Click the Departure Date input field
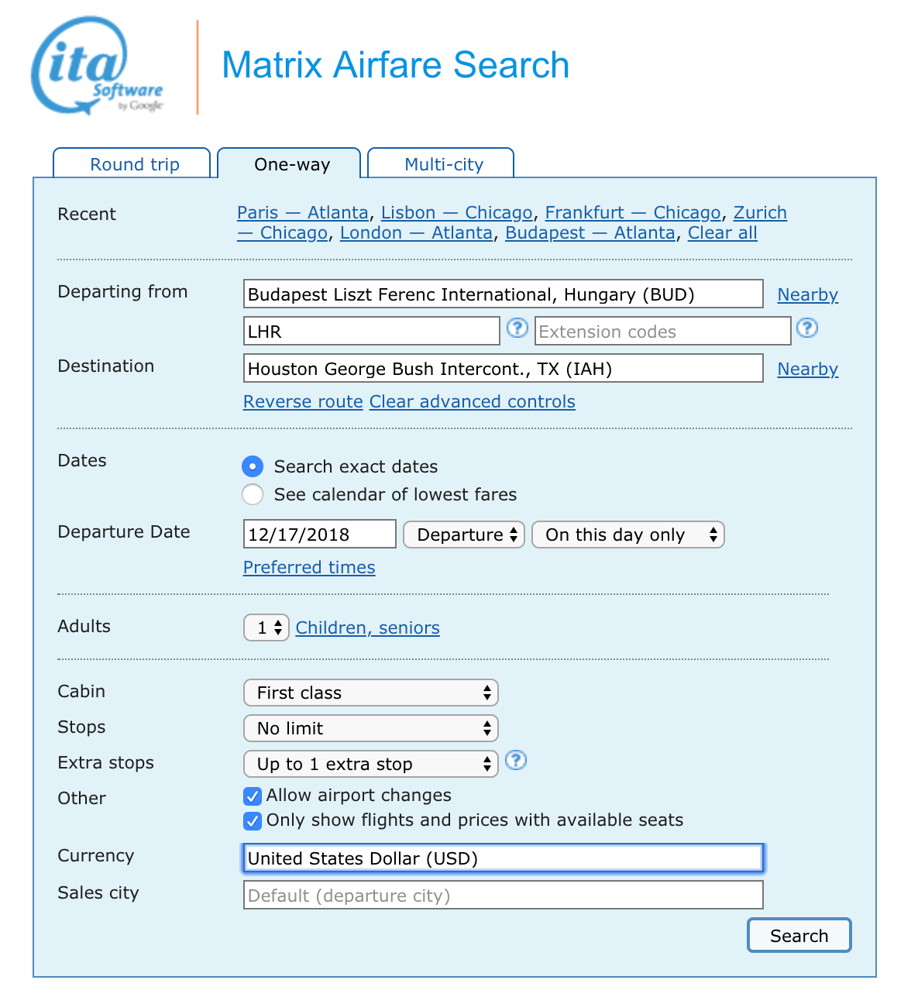Screen dimensions: 911x1004 319,535
